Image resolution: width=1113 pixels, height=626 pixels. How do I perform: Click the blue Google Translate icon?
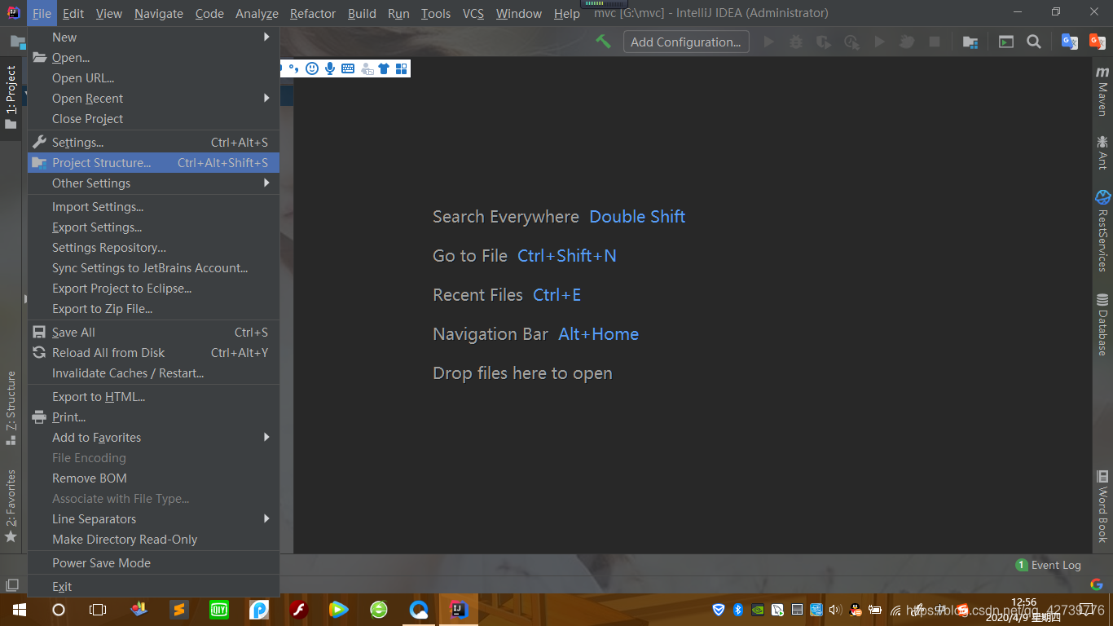(x=1069, y=42)
